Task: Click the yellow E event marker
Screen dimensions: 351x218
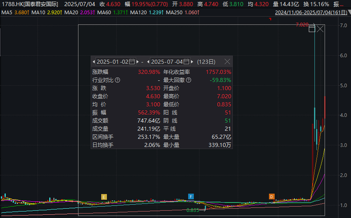Action: tap(104, 197)
